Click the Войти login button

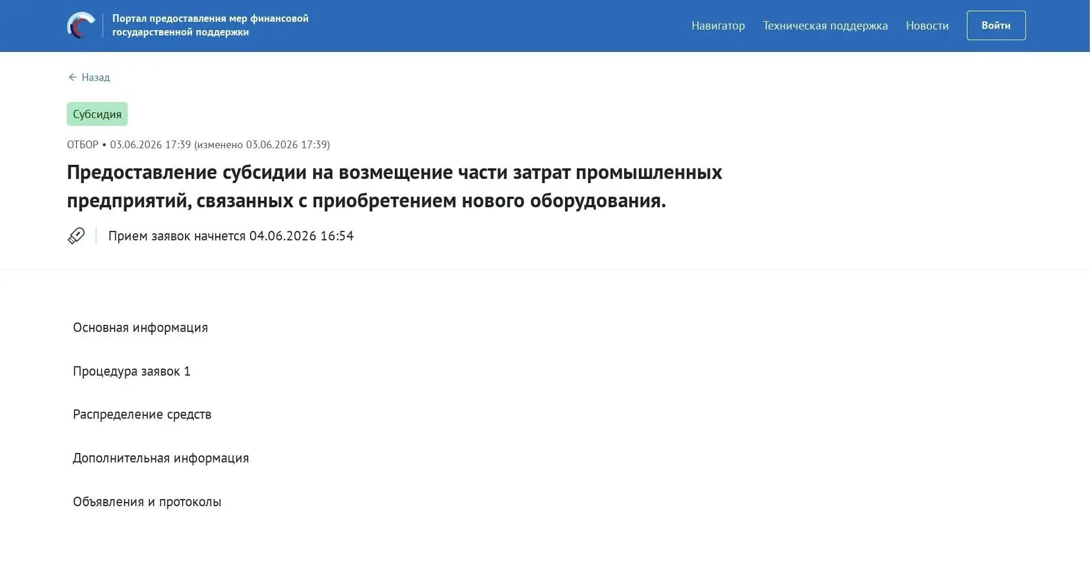tap(996, 25)
